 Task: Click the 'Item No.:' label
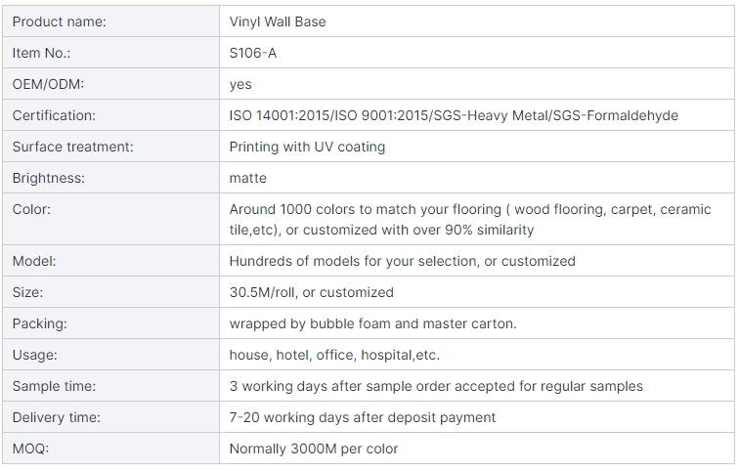[41, 53]
